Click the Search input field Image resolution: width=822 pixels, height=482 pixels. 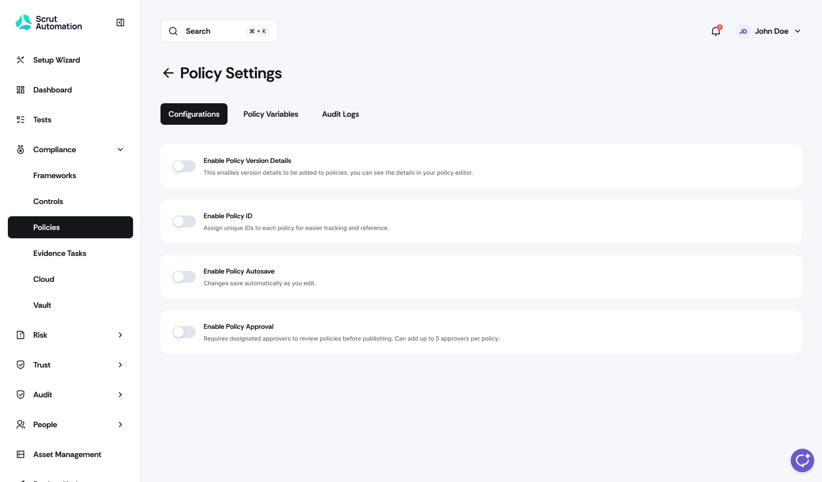click(213, 31)
